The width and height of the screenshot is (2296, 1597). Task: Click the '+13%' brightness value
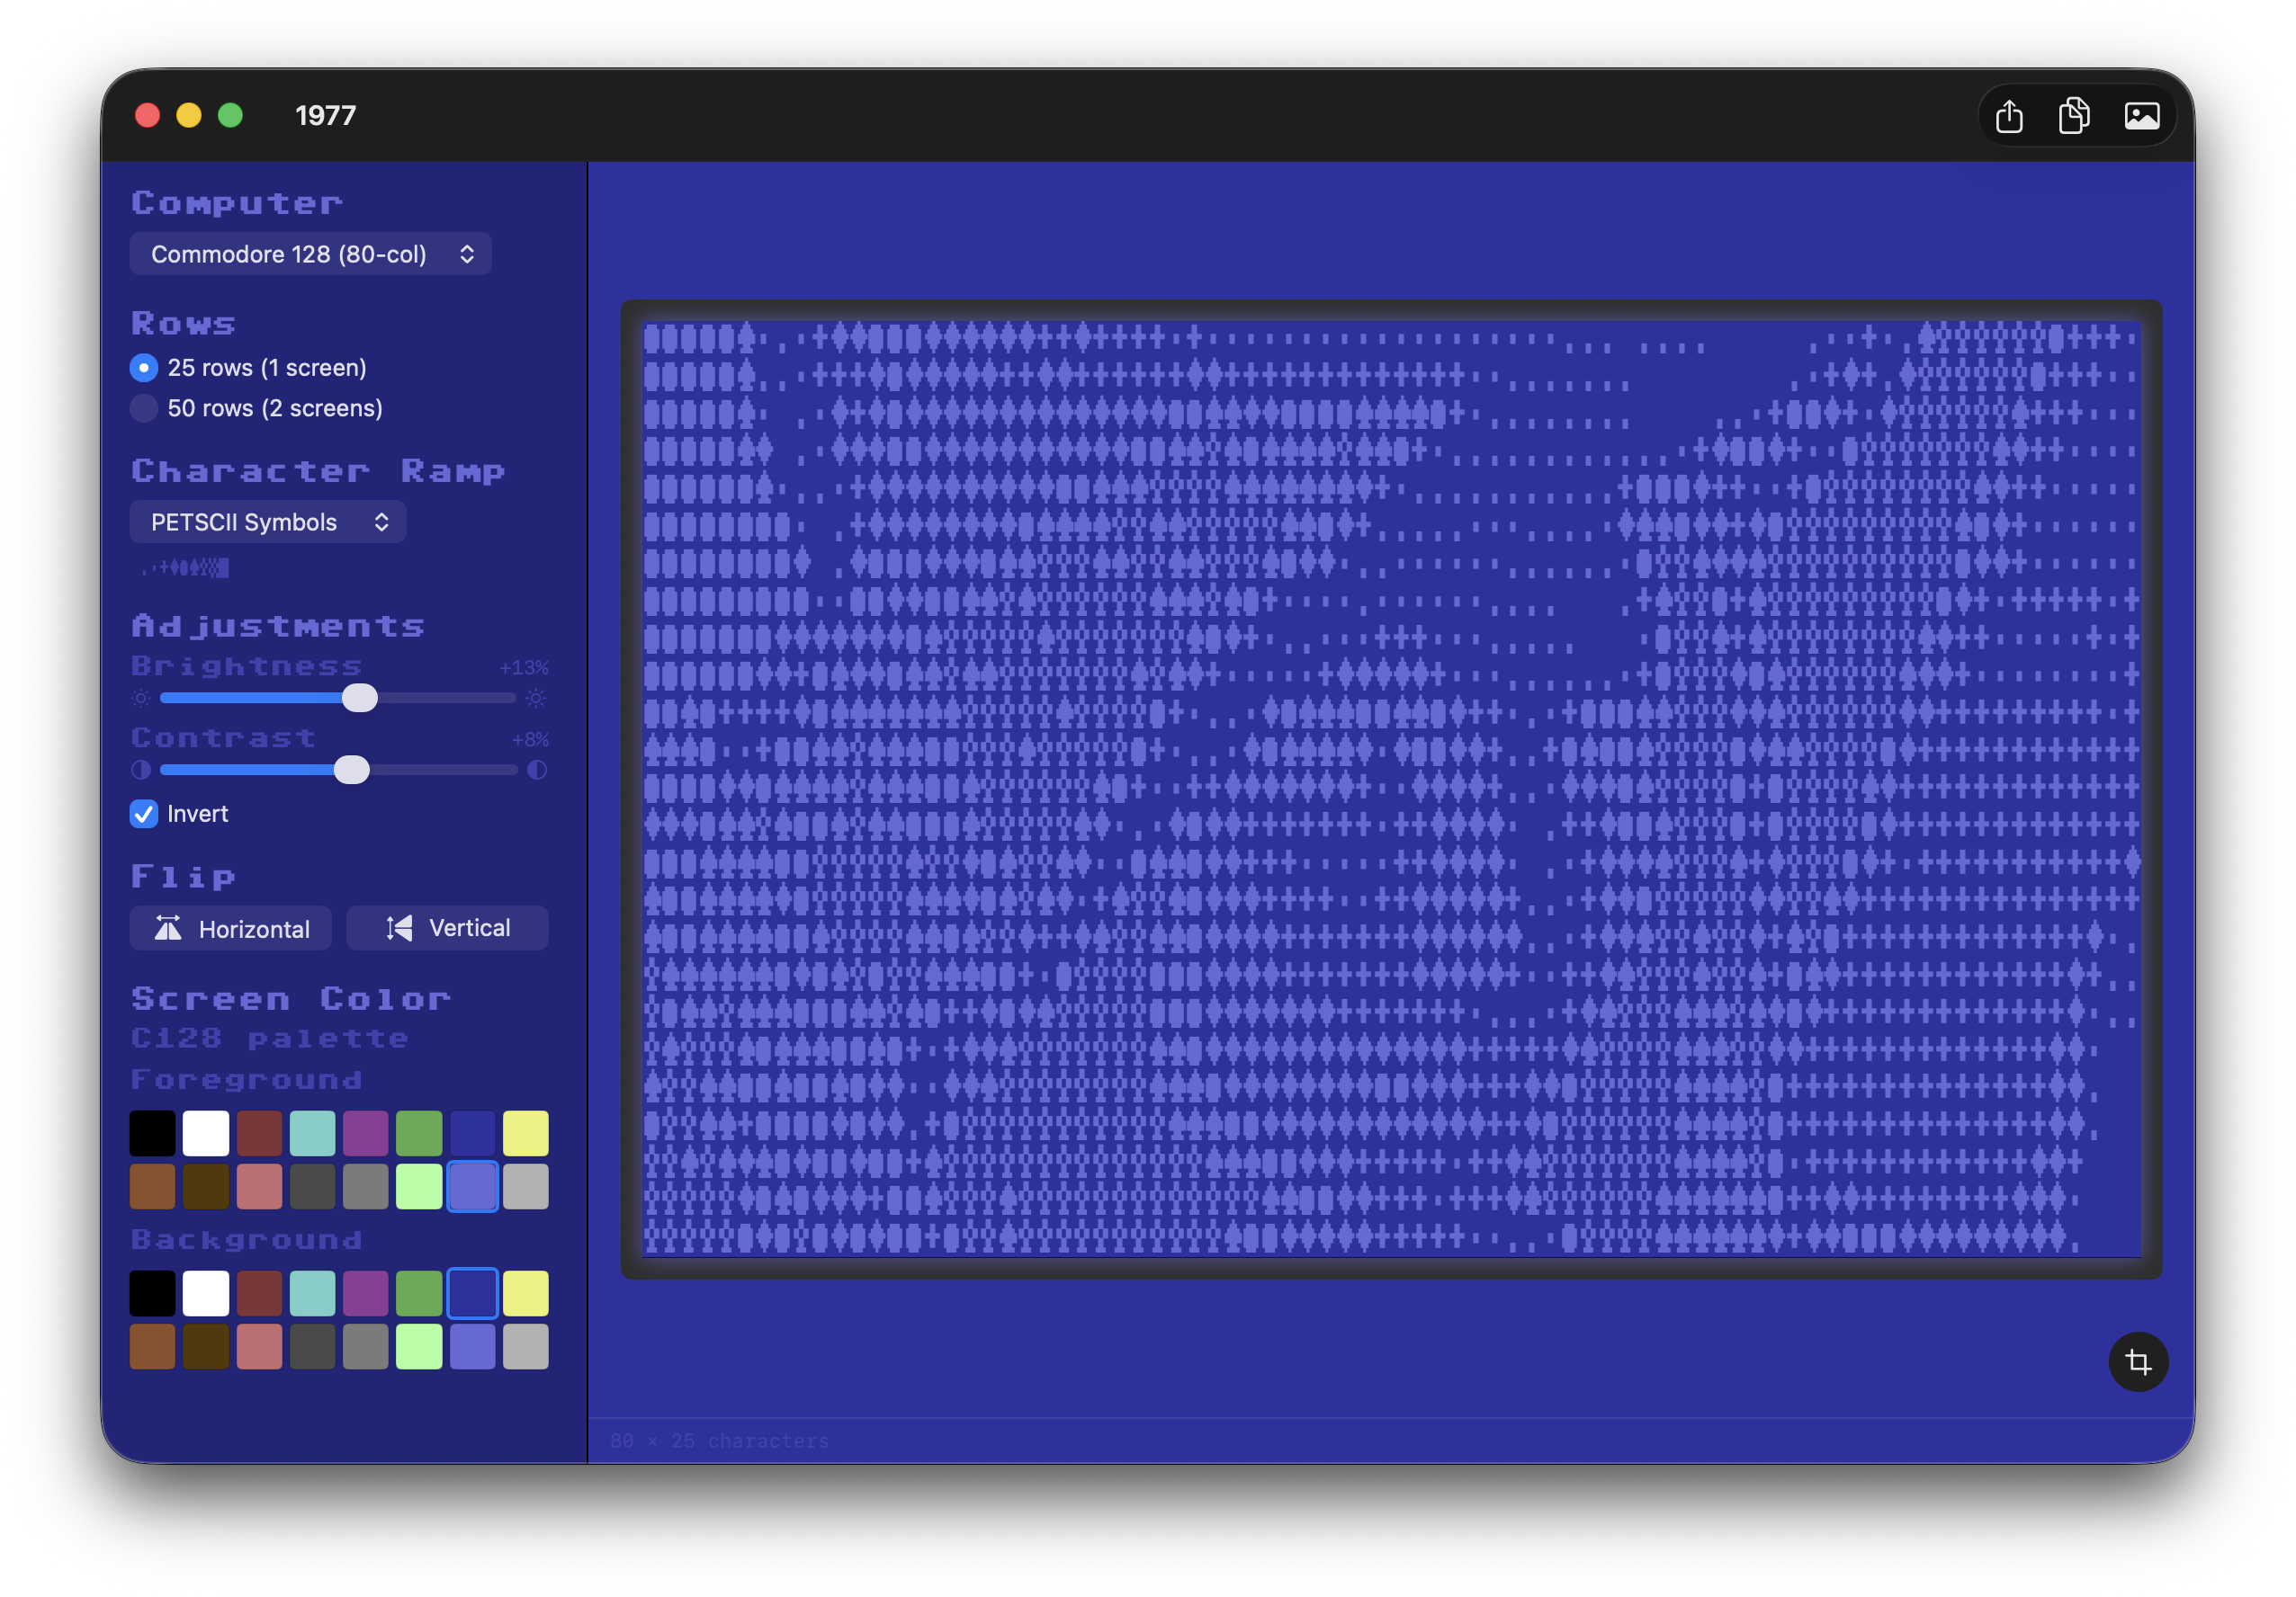pyautogui.click(x=524, y=667)
